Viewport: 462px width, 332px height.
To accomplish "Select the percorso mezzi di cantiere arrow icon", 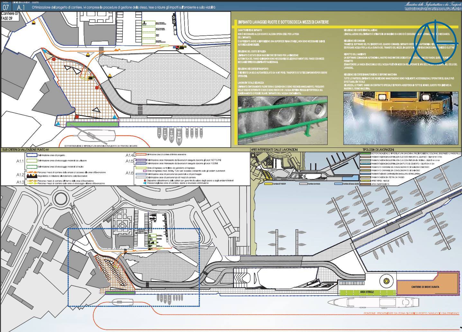I will [32, 172].
